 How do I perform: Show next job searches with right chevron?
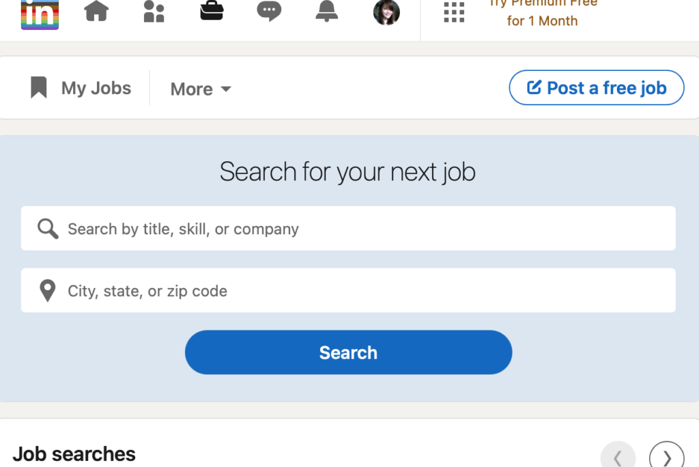pyautogui.click(x=667, y=457)
